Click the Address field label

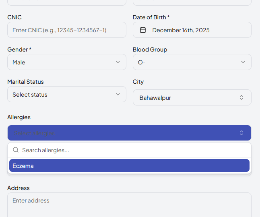pyautogui.click(x=19, y=188)
